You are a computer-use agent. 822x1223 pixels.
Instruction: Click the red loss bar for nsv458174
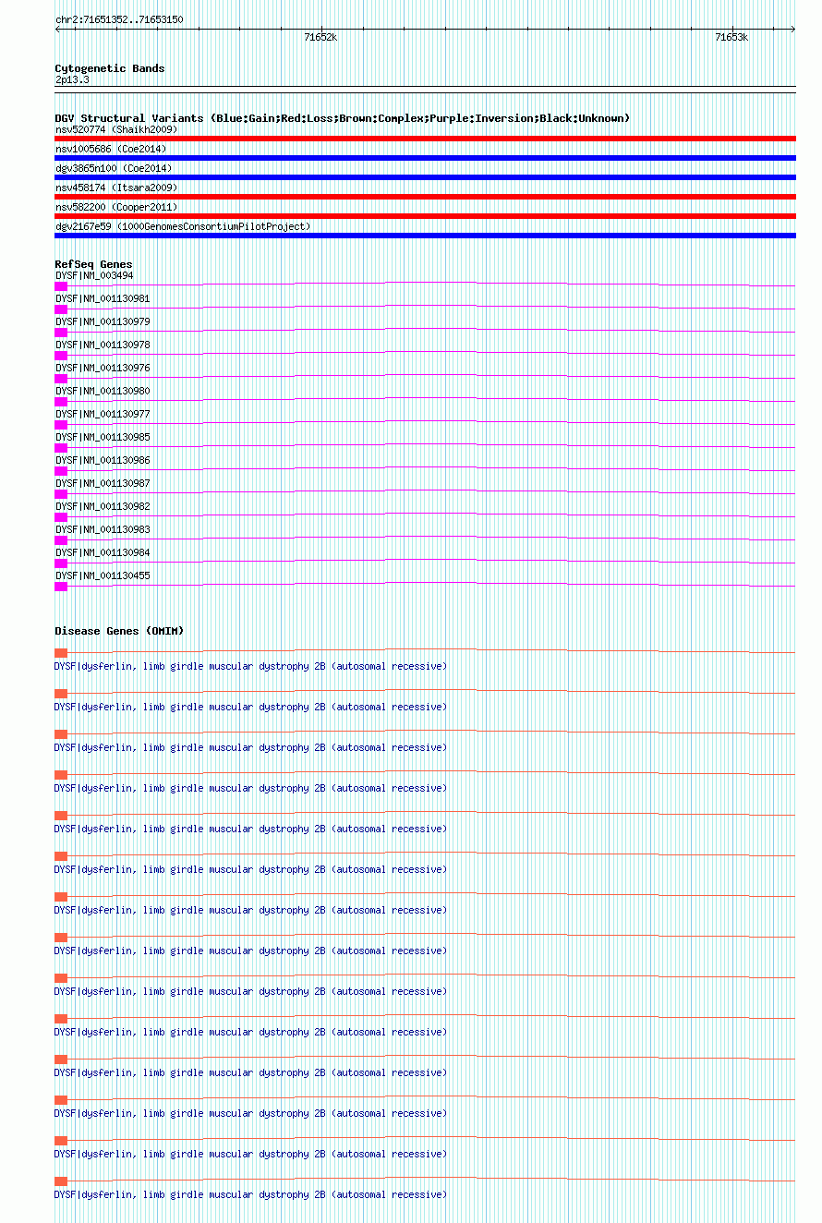tap(425, 197)
